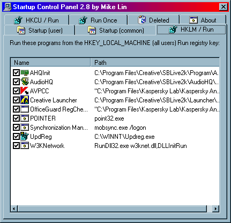Toggle the OfficeGuard RegChe checkbox
The width and height of the screenshot is (231, 223).
[16, 109]
